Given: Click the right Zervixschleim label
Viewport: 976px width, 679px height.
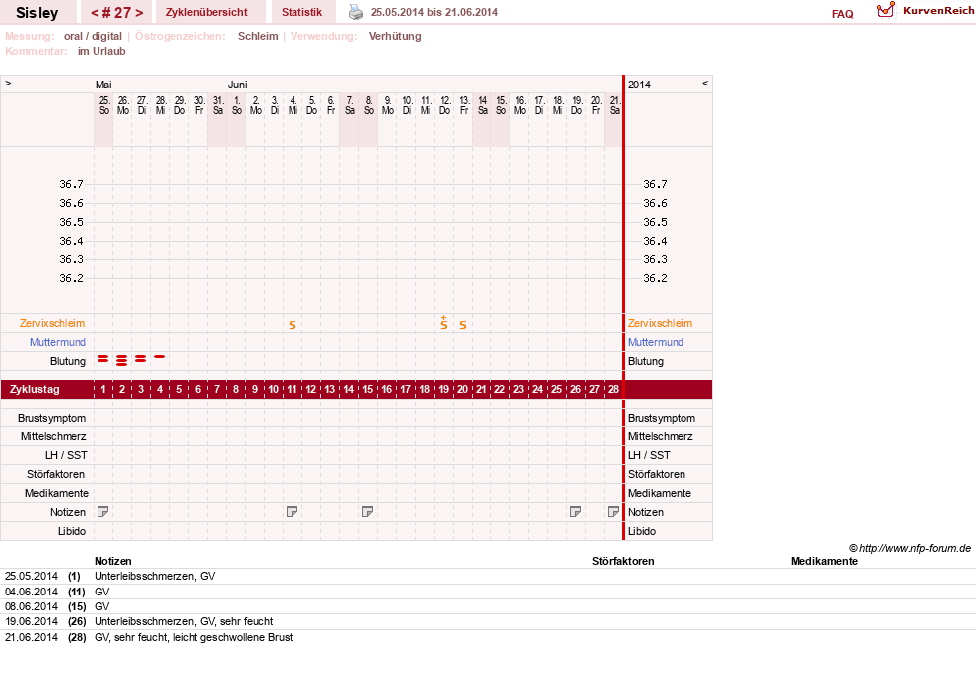Looking at the screenshot, I should point(660,323).
